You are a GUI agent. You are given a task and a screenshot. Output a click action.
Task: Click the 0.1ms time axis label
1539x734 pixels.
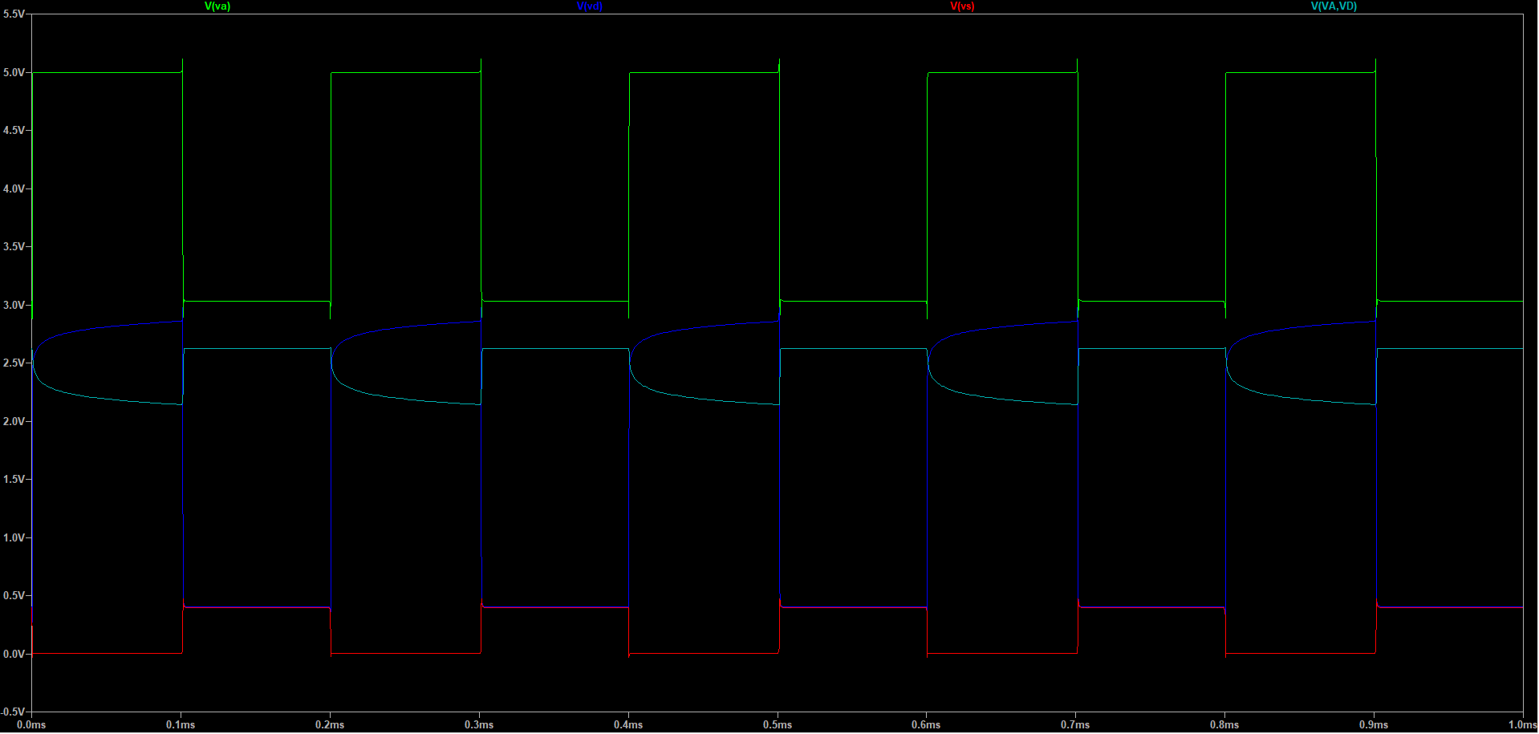tap(181, 725)
